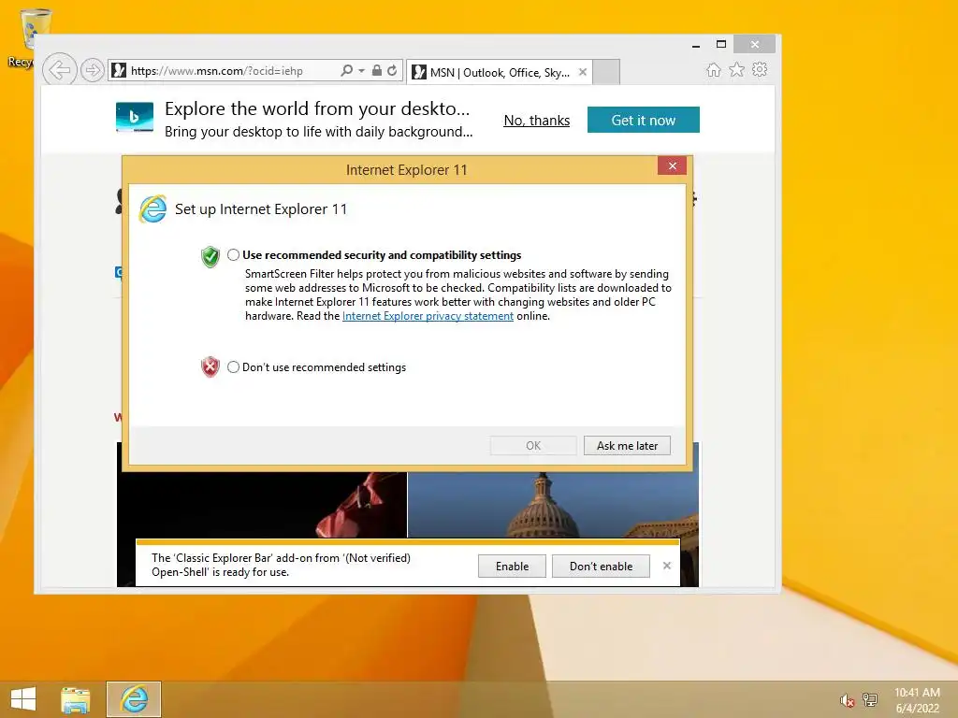Click the Ask me later button
The image size is (958, 718).
(627, 446)
